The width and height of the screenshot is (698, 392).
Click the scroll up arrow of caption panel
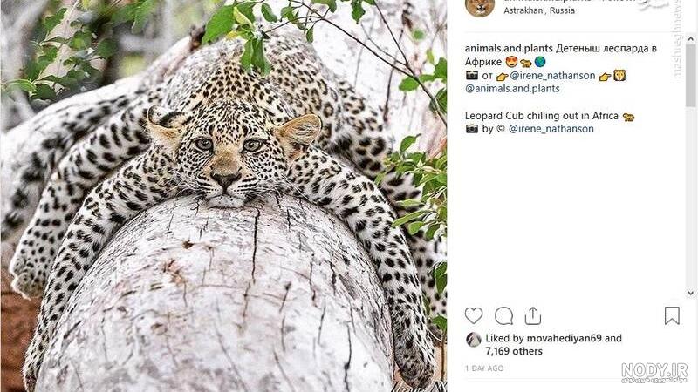point(691,39)
